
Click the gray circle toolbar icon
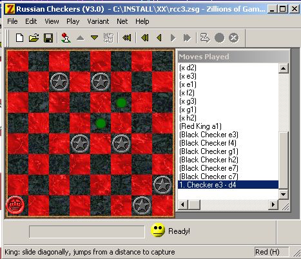click(x=219, y=38)
